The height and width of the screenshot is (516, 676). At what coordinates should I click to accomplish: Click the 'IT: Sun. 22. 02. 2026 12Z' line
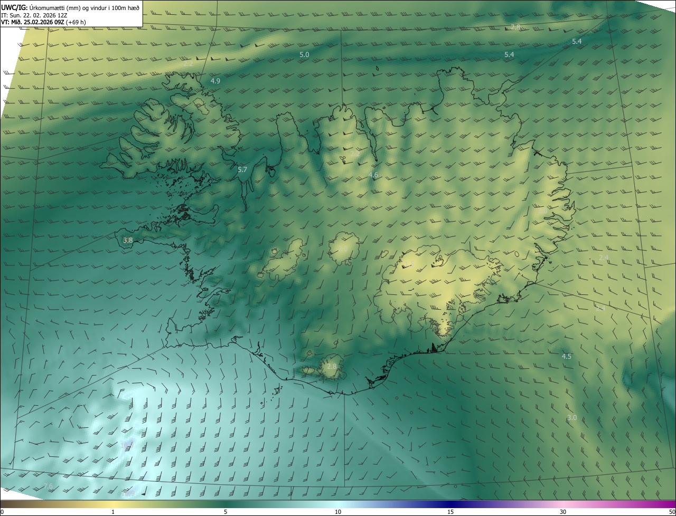(34, 15)
